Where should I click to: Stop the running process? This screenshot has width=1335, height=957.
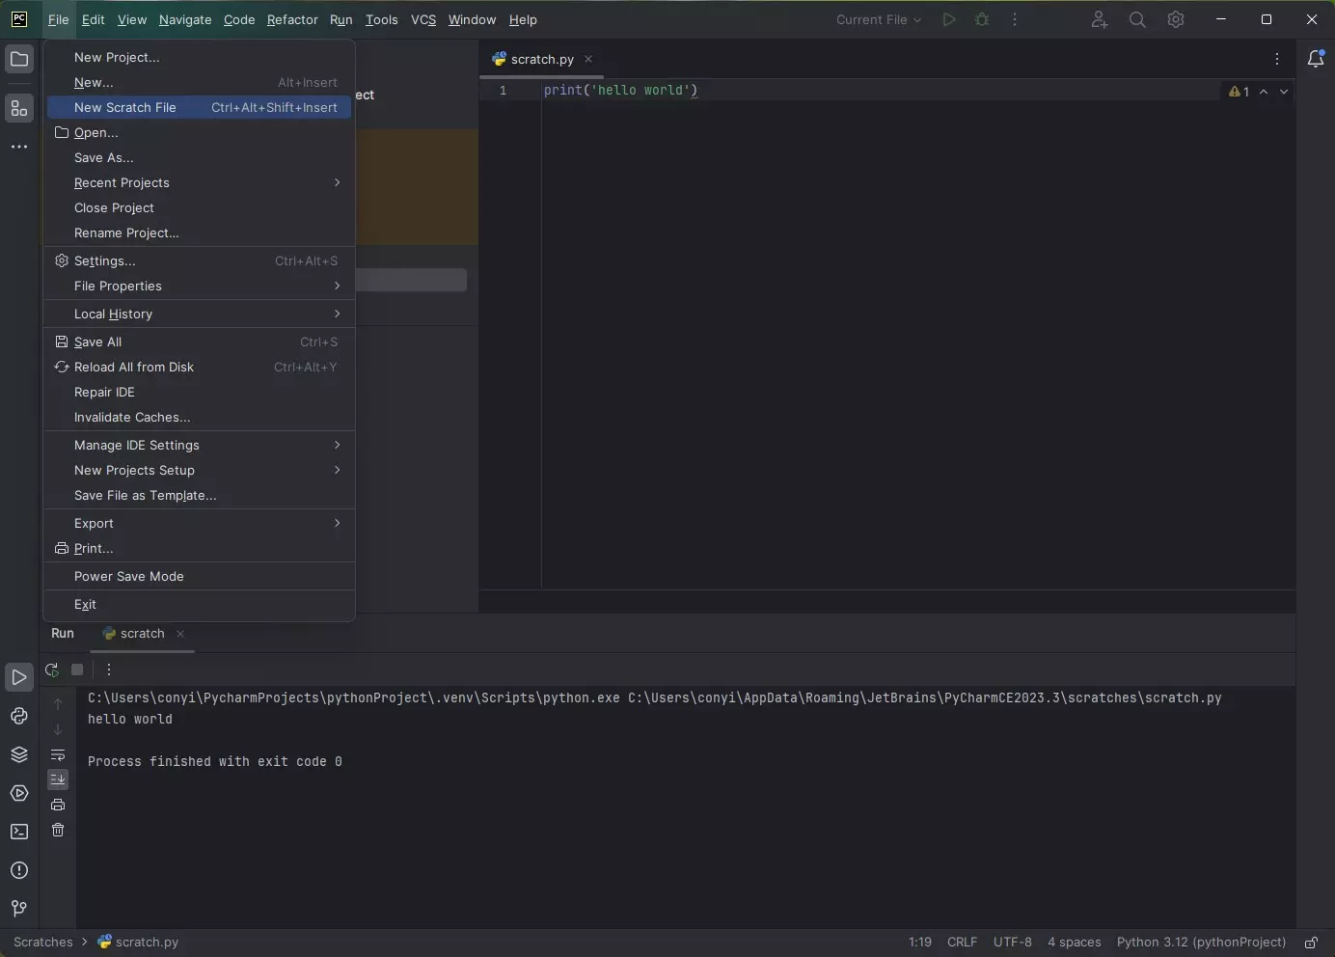[x=77, y=670]
